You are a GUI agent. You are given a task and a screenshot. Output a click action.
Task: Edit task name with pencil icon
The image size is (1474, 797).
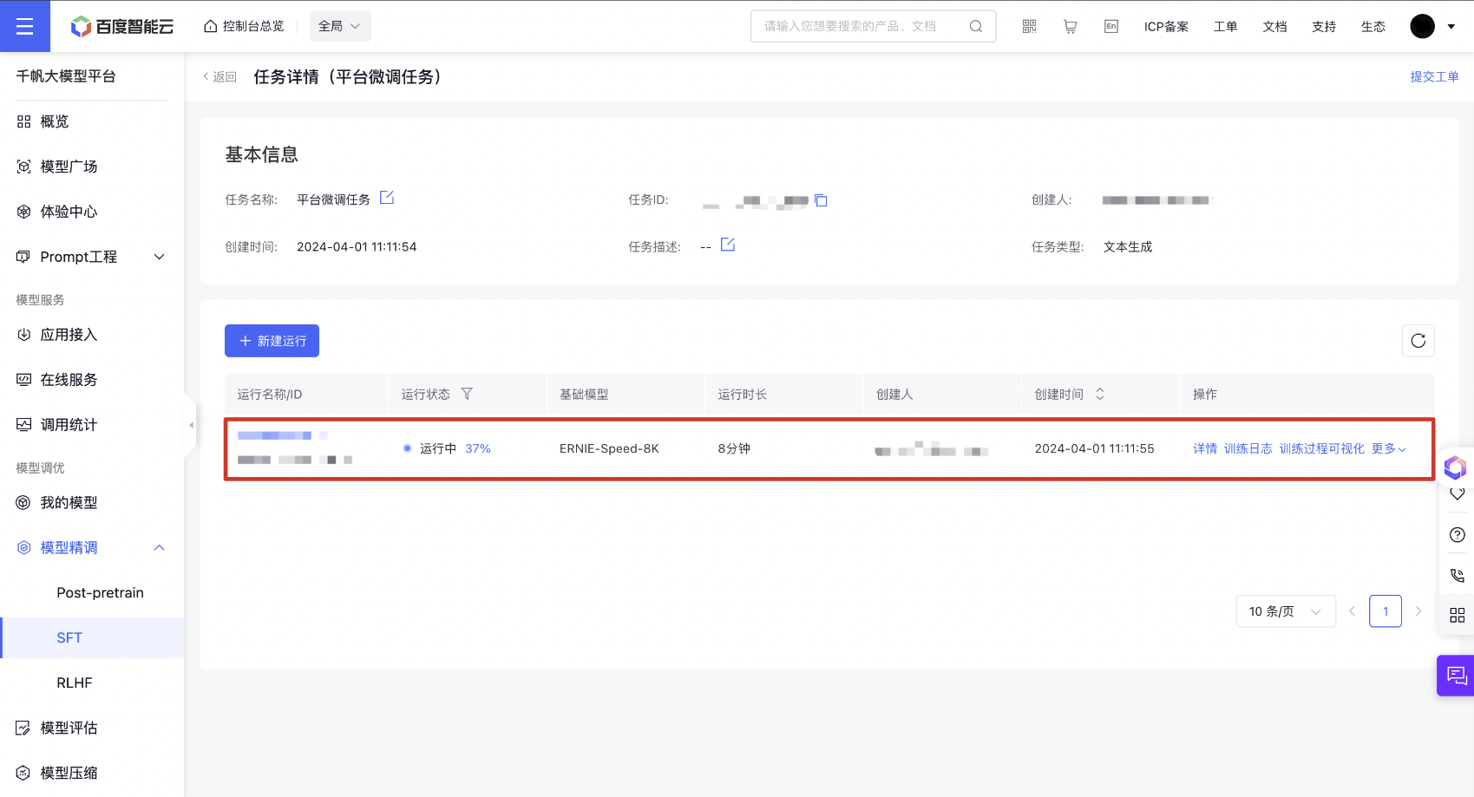(387, 198)
